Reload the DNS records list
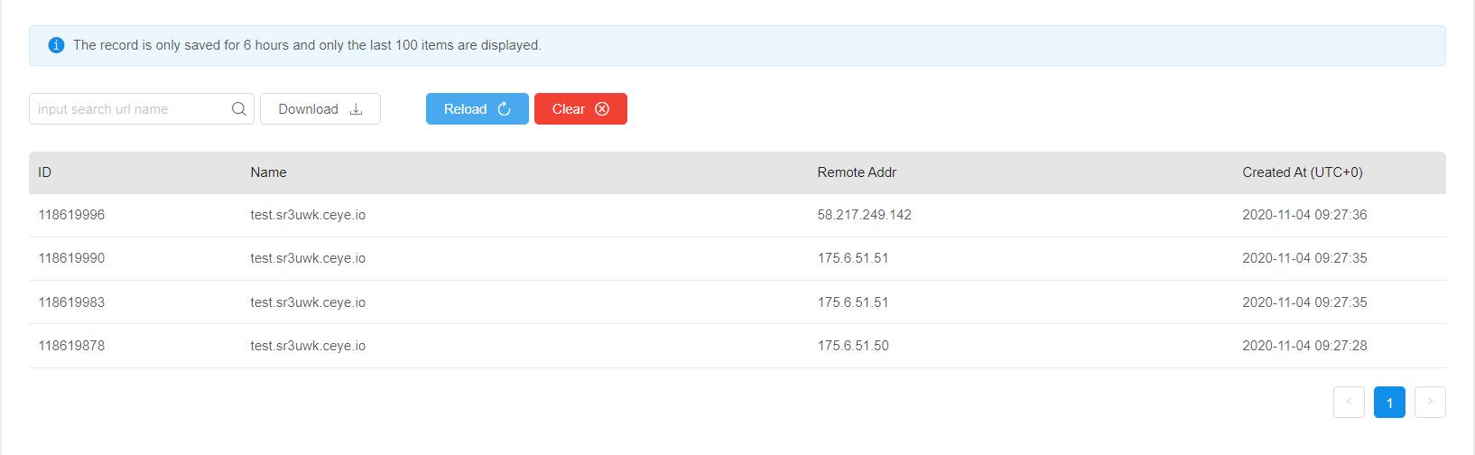Screen dimensions: 1475x455 coord(477,109)
